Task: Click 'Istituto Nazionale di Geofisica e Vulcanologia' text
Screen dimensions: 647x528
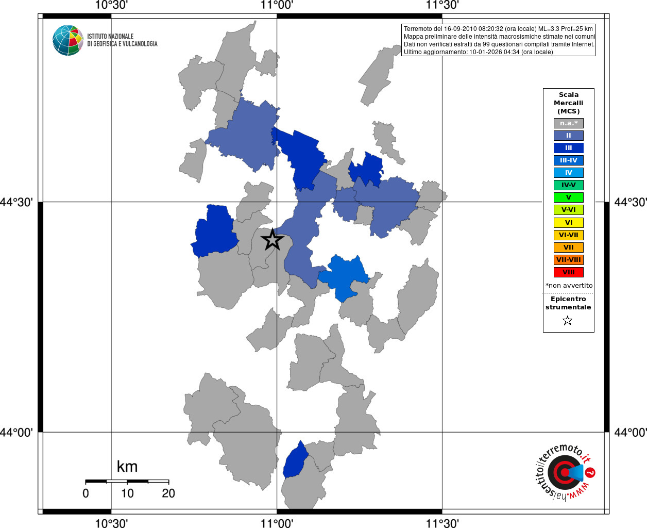Action: (x=122, y=40)
